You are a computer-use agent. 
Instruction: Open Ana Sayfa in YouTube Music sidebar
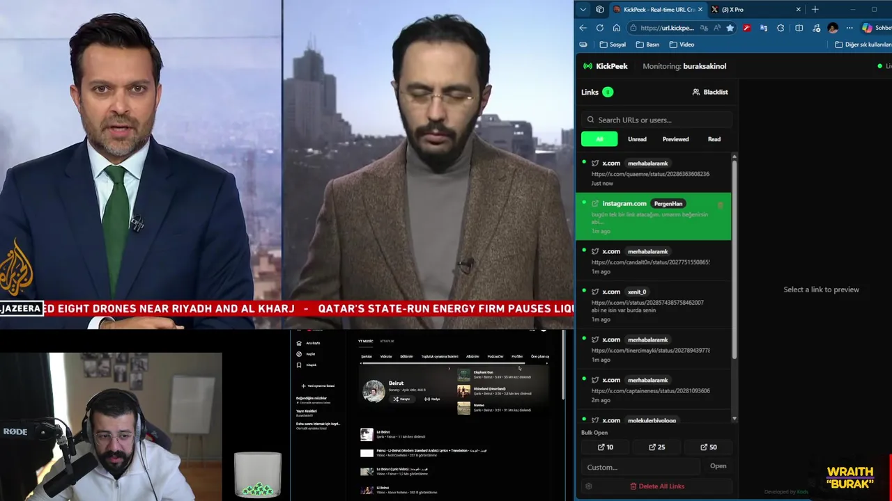308,343
